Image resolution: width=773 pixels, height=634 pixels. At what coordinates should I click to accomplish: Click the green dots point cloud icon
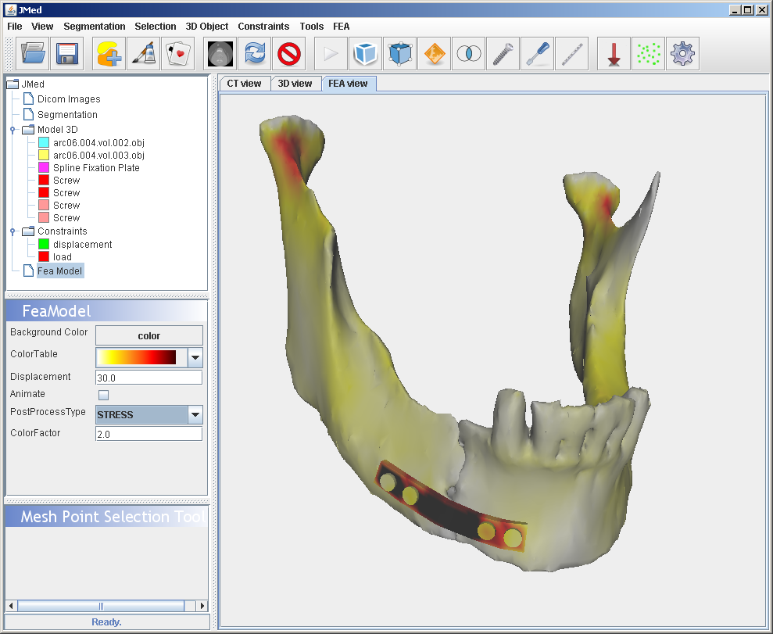(648, 54)
